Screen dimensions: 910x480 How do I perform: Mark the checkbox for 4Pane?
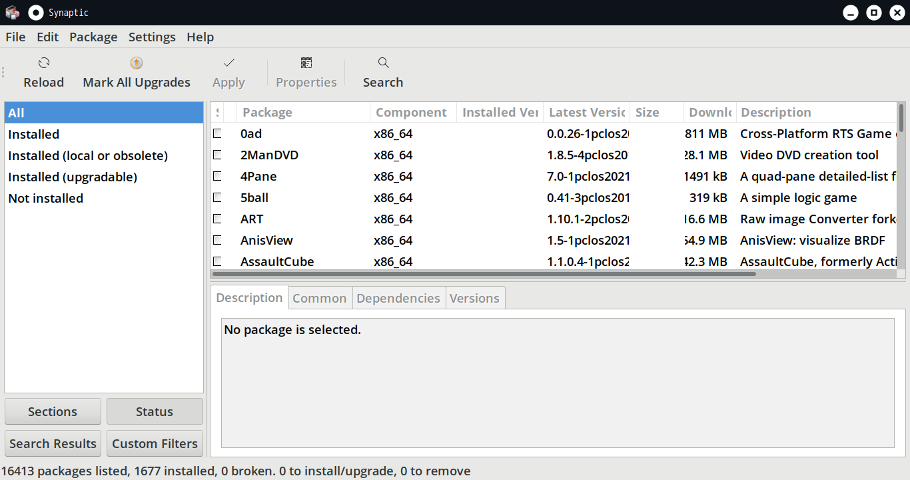217,176
